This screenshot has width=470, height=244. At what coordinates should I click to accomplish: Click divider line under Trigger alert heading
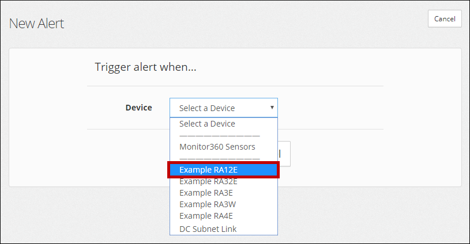pos(235,86)
